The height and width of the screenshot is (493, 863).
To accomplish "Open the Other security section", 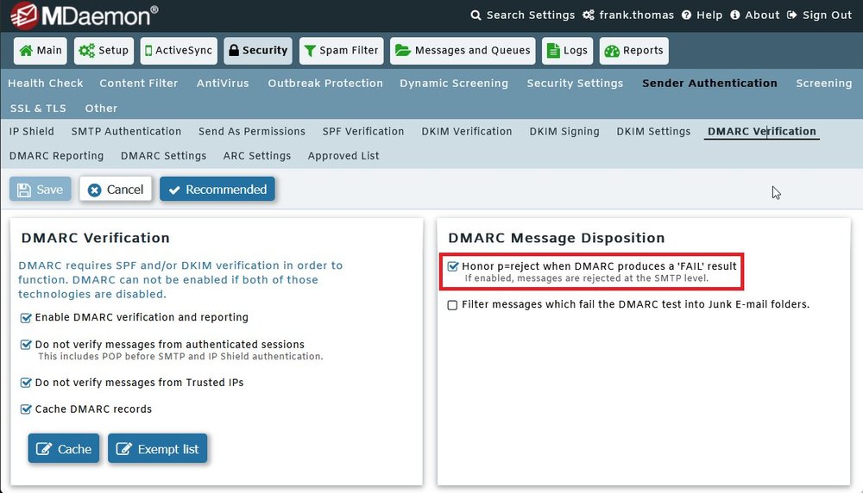I will point(101,109).
